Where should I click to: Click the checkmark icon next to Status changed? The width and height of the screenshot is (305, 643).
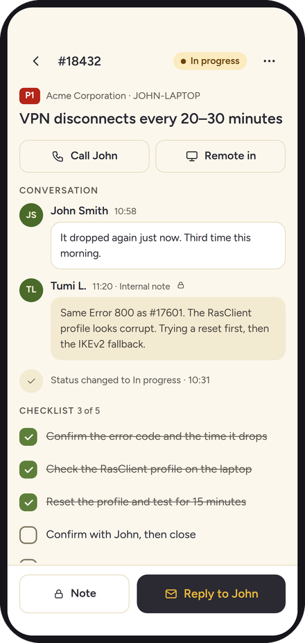click(x=31, y=381)
